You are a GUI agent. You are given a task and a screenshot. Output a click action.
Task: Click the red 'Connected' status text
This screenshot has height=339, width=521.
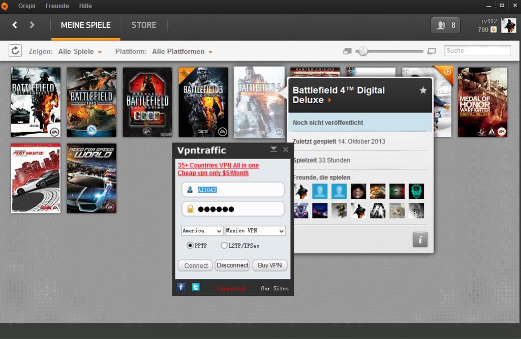(x=231, y=289)
